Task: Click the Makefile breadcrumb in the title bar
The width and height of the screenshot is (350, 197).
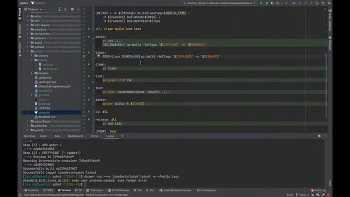Action: coord(38,3)
